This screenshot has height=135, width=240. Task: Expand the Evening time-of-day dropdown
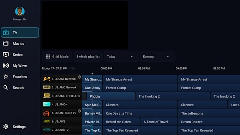point(157,56)
